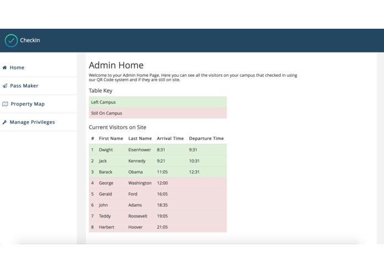
Task: Open the Manage Privileges page
Action: (x=39, y=122)
